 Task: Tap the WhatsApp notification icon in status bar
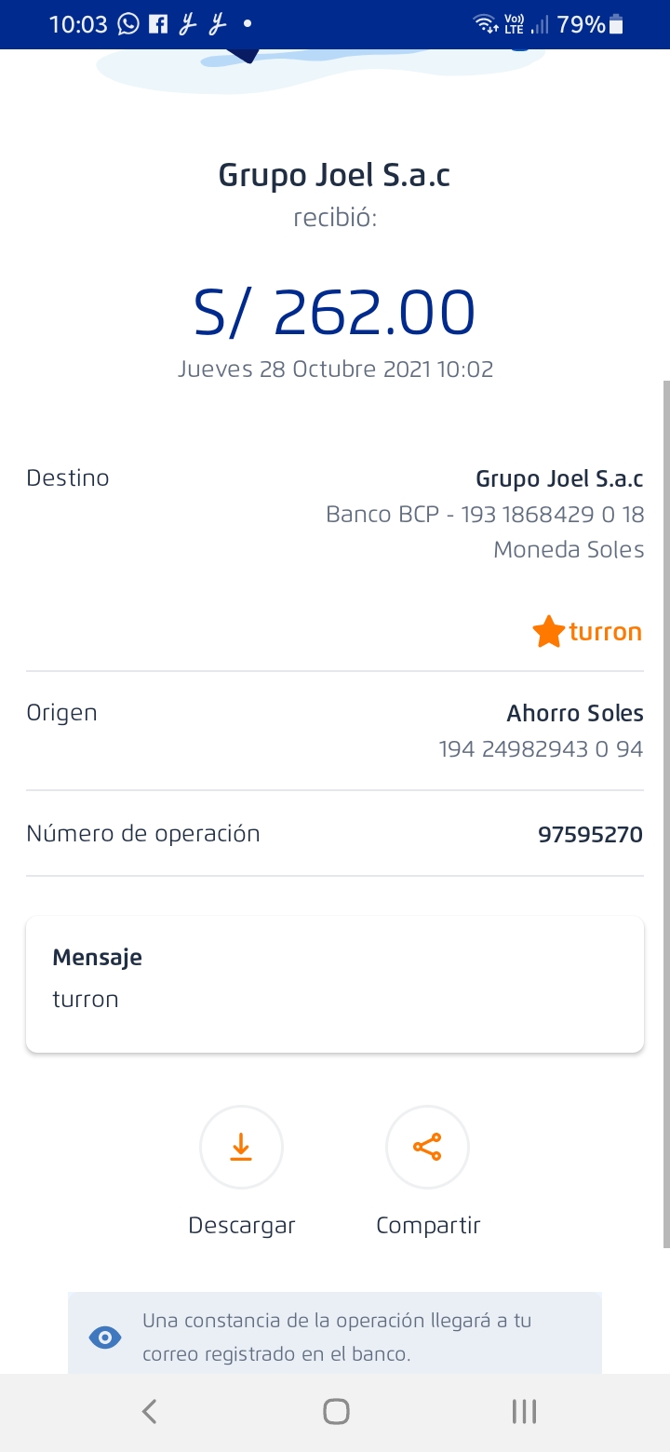pyautogui.click(x=128, y=24)
